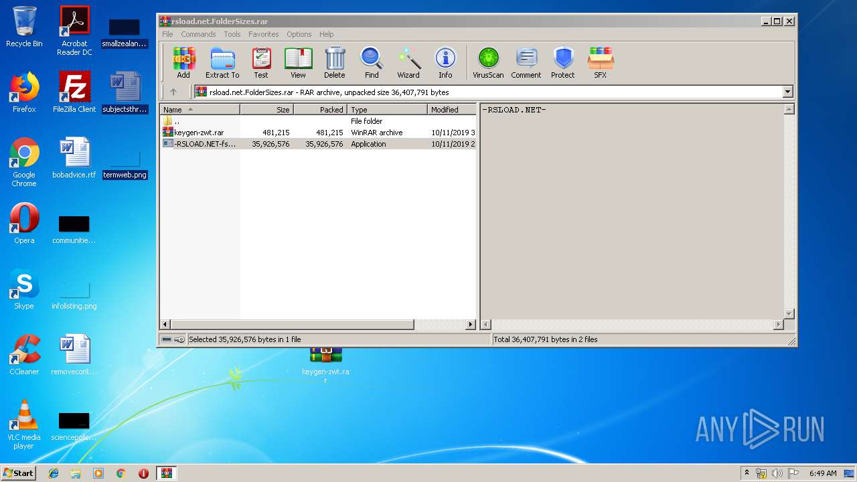The width and height of the screenshot is (857, 482).
Task: Click the volume speaker tray icon
Action: tap(777, 473)
